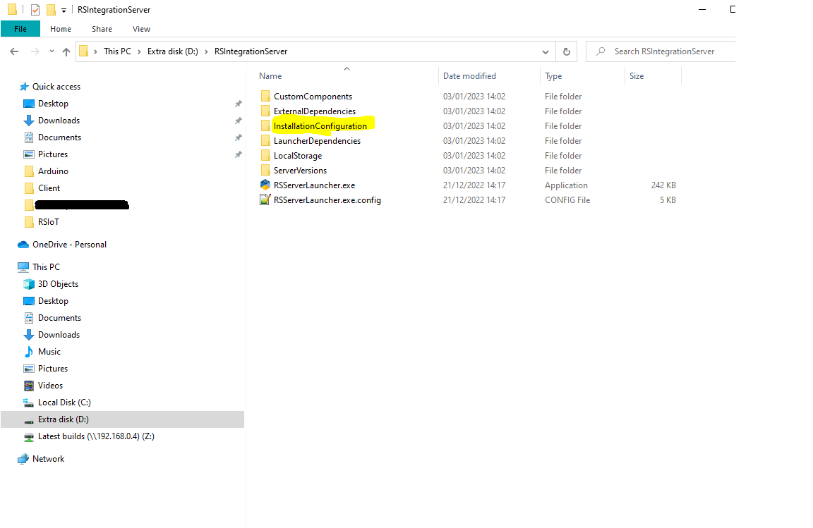Sort by Date modified column header
The height and width of the screenshot is (528, 813).
469,76
